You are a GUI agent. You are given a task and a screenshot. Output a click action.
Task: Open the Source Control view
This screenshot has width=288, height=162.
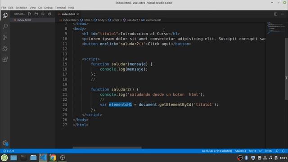(5, 37)
